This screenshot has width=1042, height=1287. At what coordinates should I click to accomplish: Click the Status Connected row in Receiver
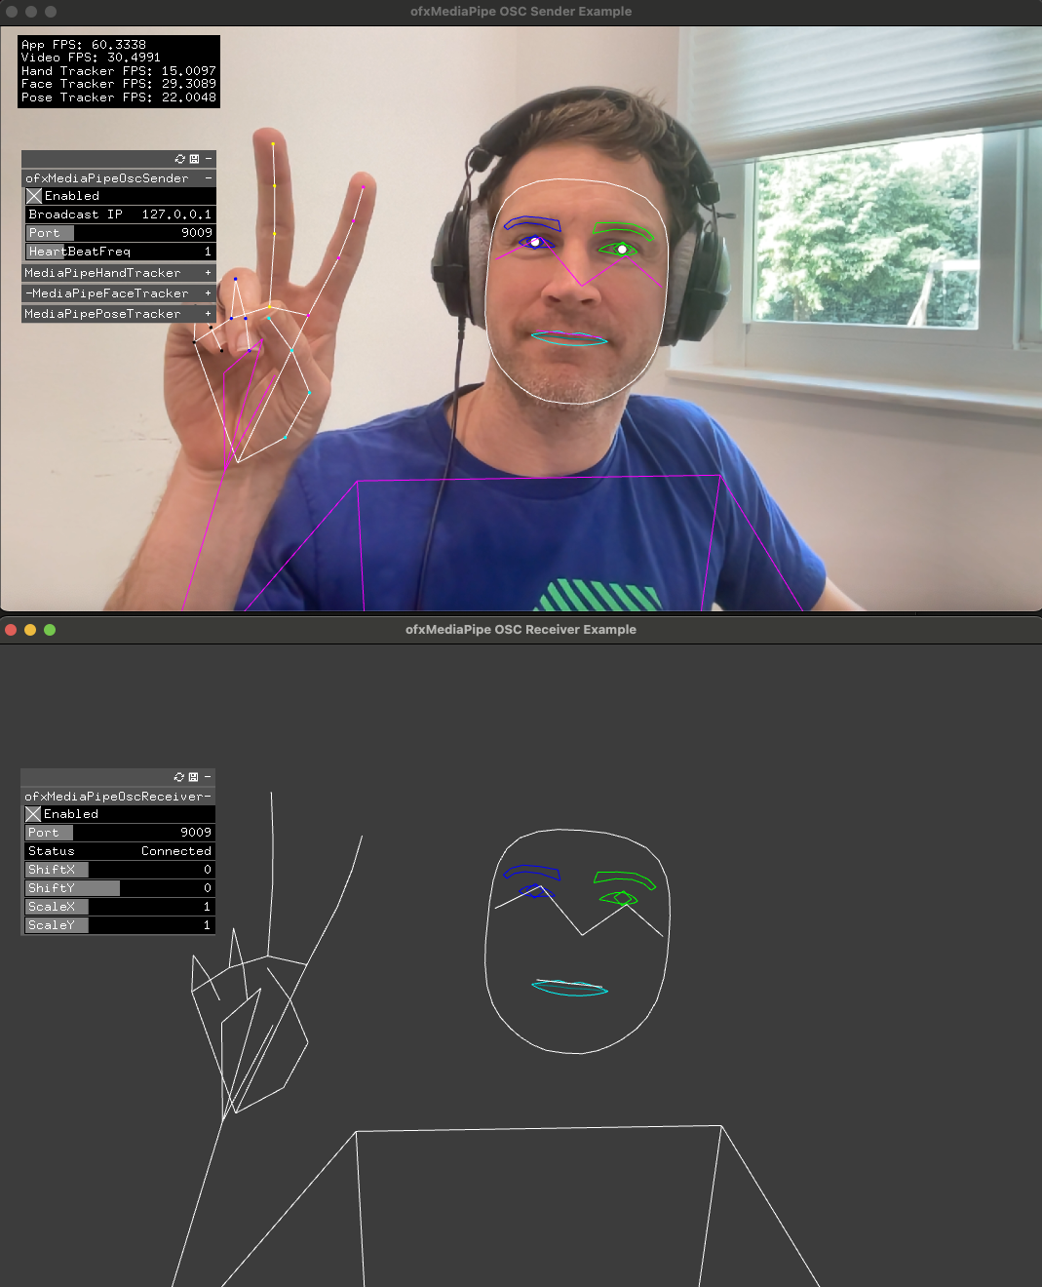(x=119, y=851)
